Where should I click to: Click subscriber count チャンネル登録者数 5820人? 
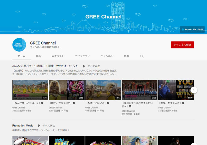pos(45,47)
